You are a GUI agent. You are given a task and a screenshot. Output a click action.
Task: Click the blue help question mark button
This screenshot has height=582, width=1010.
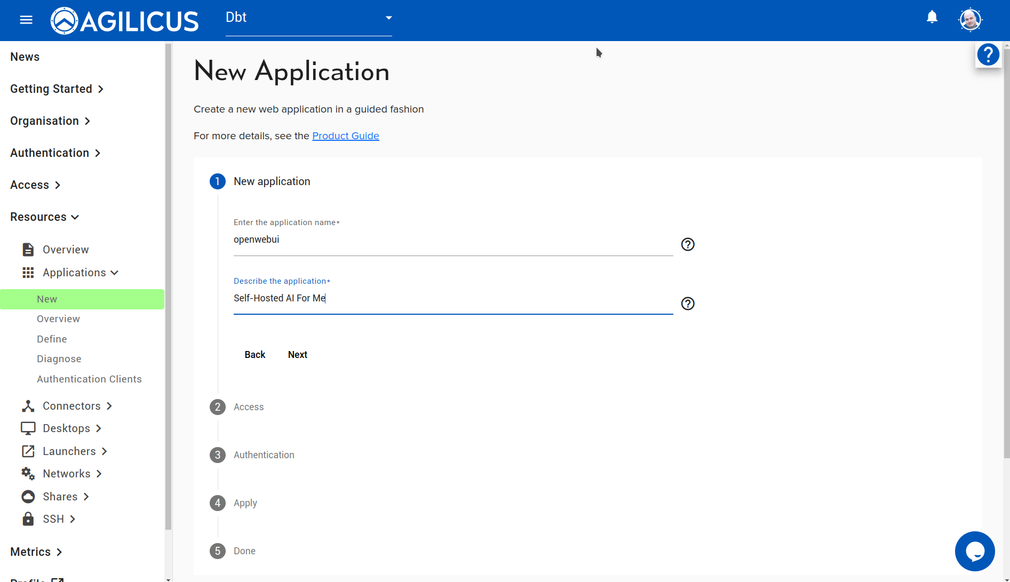point(988,54)
